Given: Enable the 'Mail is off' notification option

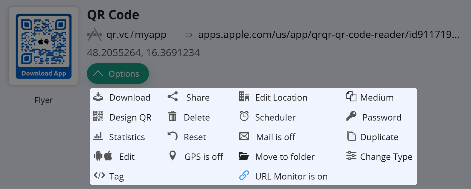Looking at the screenshot, I should [x=276, y=137].
